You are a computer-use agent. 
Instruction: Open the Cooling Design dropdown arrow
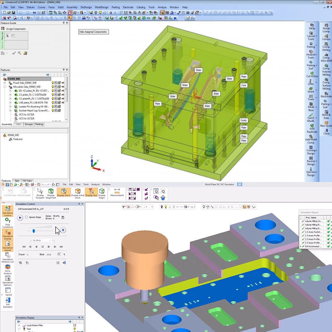317,150
